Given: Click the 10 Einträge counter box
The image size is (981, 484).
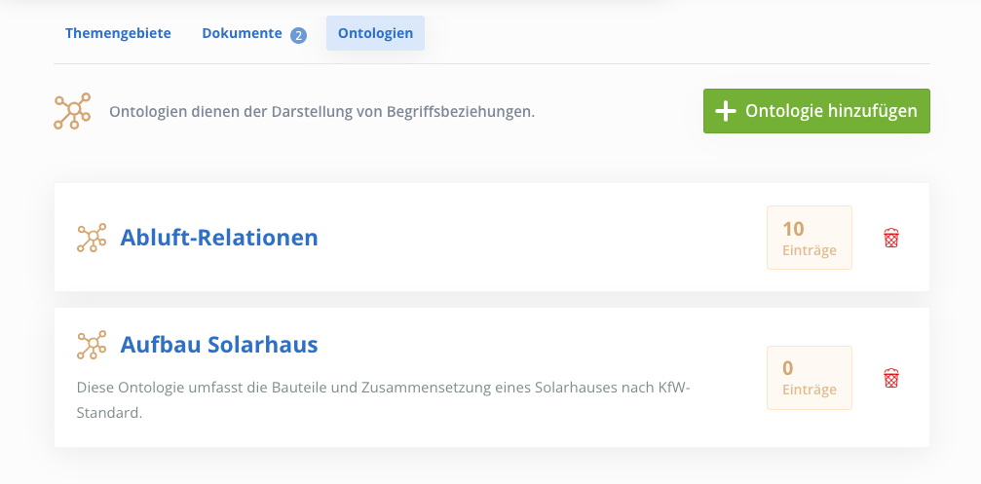Looking at the screenshot, I should [810, 238].
